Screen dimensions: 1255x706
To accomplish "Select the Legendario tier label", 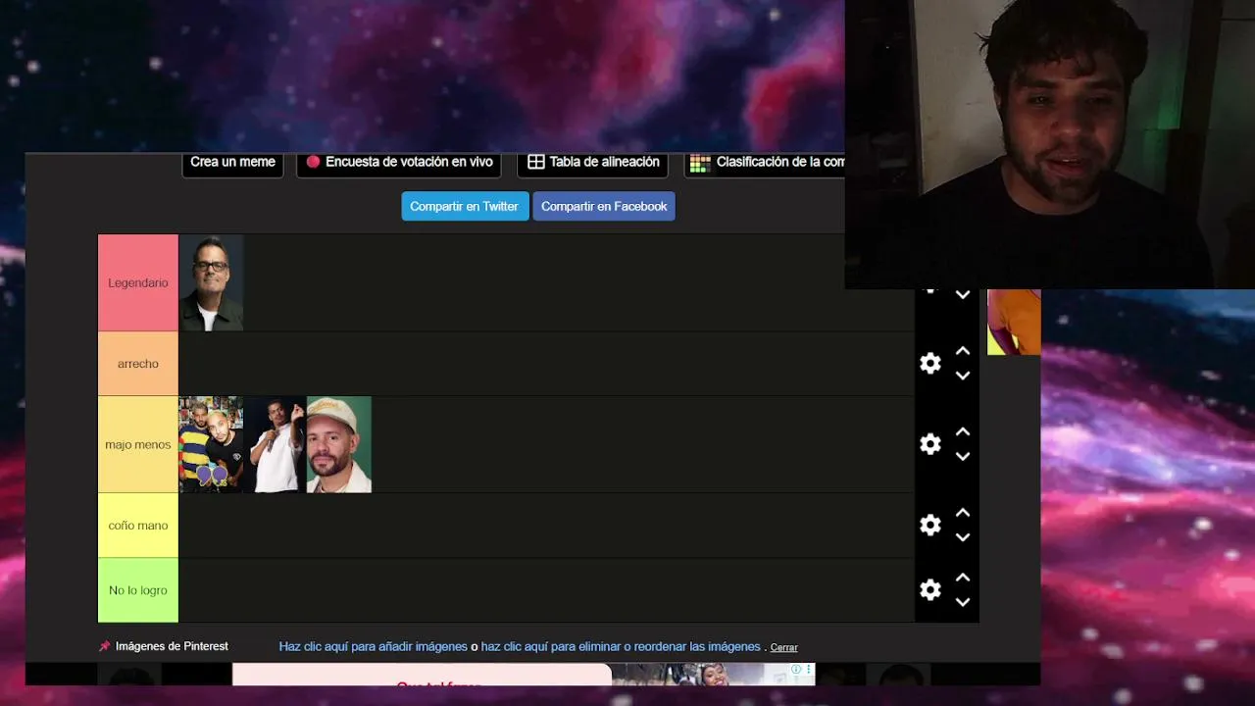I will [138, 282].
